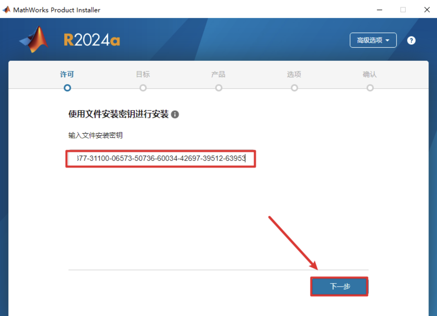The height and width of the screenshot is (316, 437).
Task: Click the 产品 step progress circle
Action: pos(218,88)
